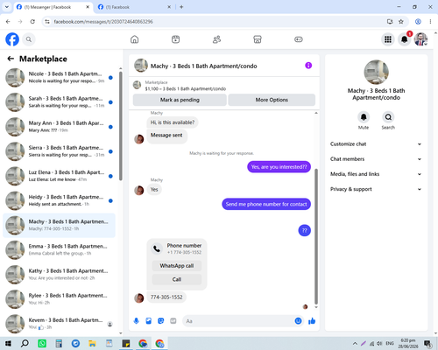
Task: Open taskbar search magnifier
Action: coord(25,343)
